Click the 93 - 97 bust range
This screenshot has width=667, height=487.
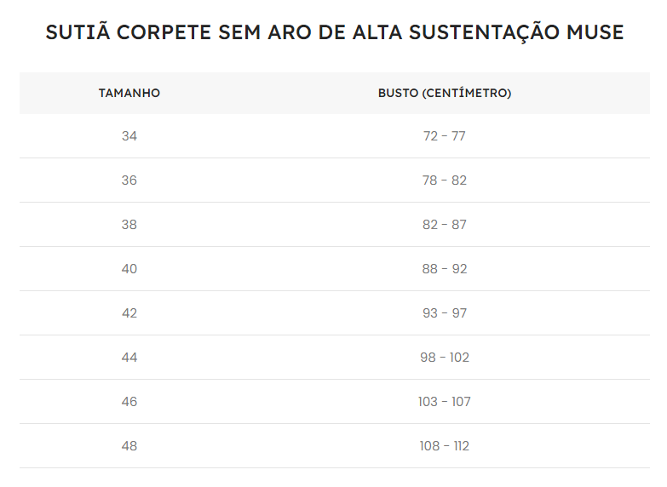coord(445,313)
